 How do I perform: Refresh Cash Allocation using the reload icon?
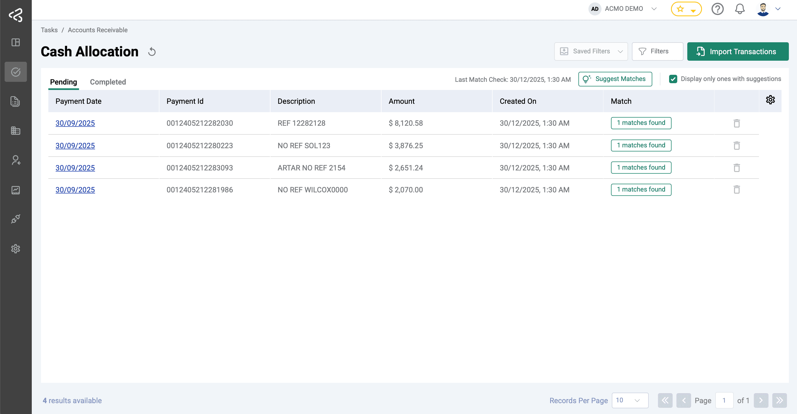(152, 51)
